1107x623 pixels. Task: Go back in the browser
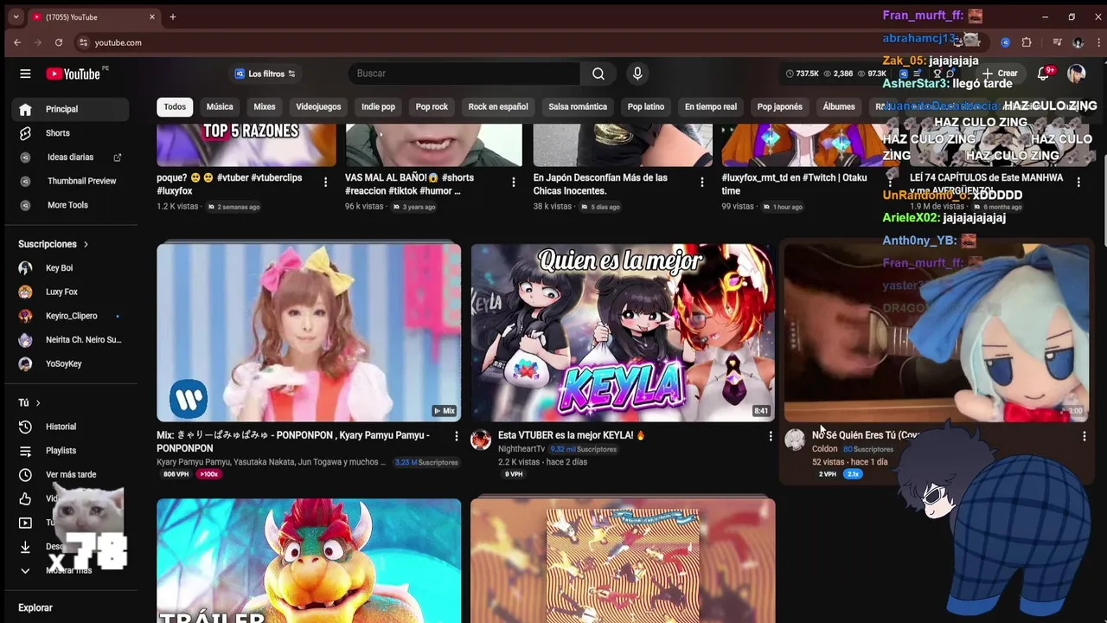[17, 42]
